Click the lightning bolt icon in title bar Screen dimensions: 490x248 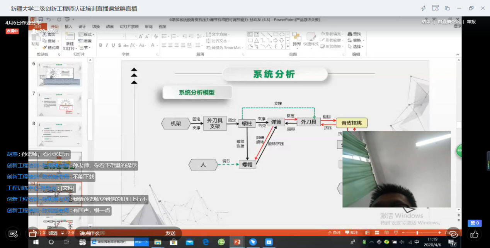coord(424,8)
